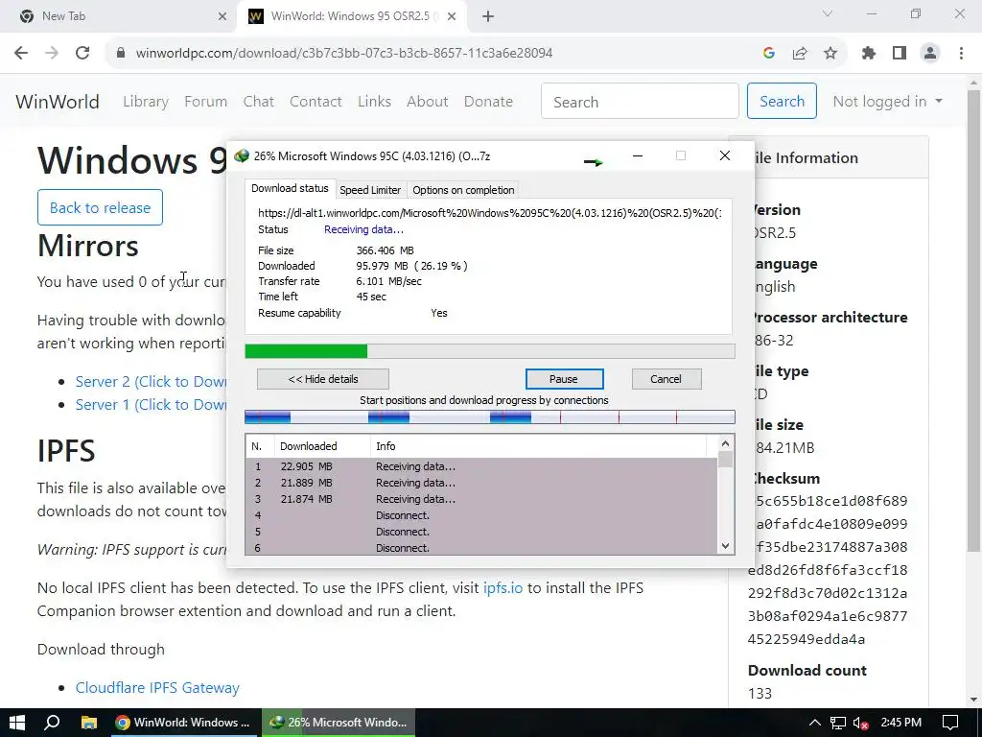Select connection row 1 with 22.905 MB
Image resolution: width=982 pixels, height=737 pixels.
click(x=481, y=467)
